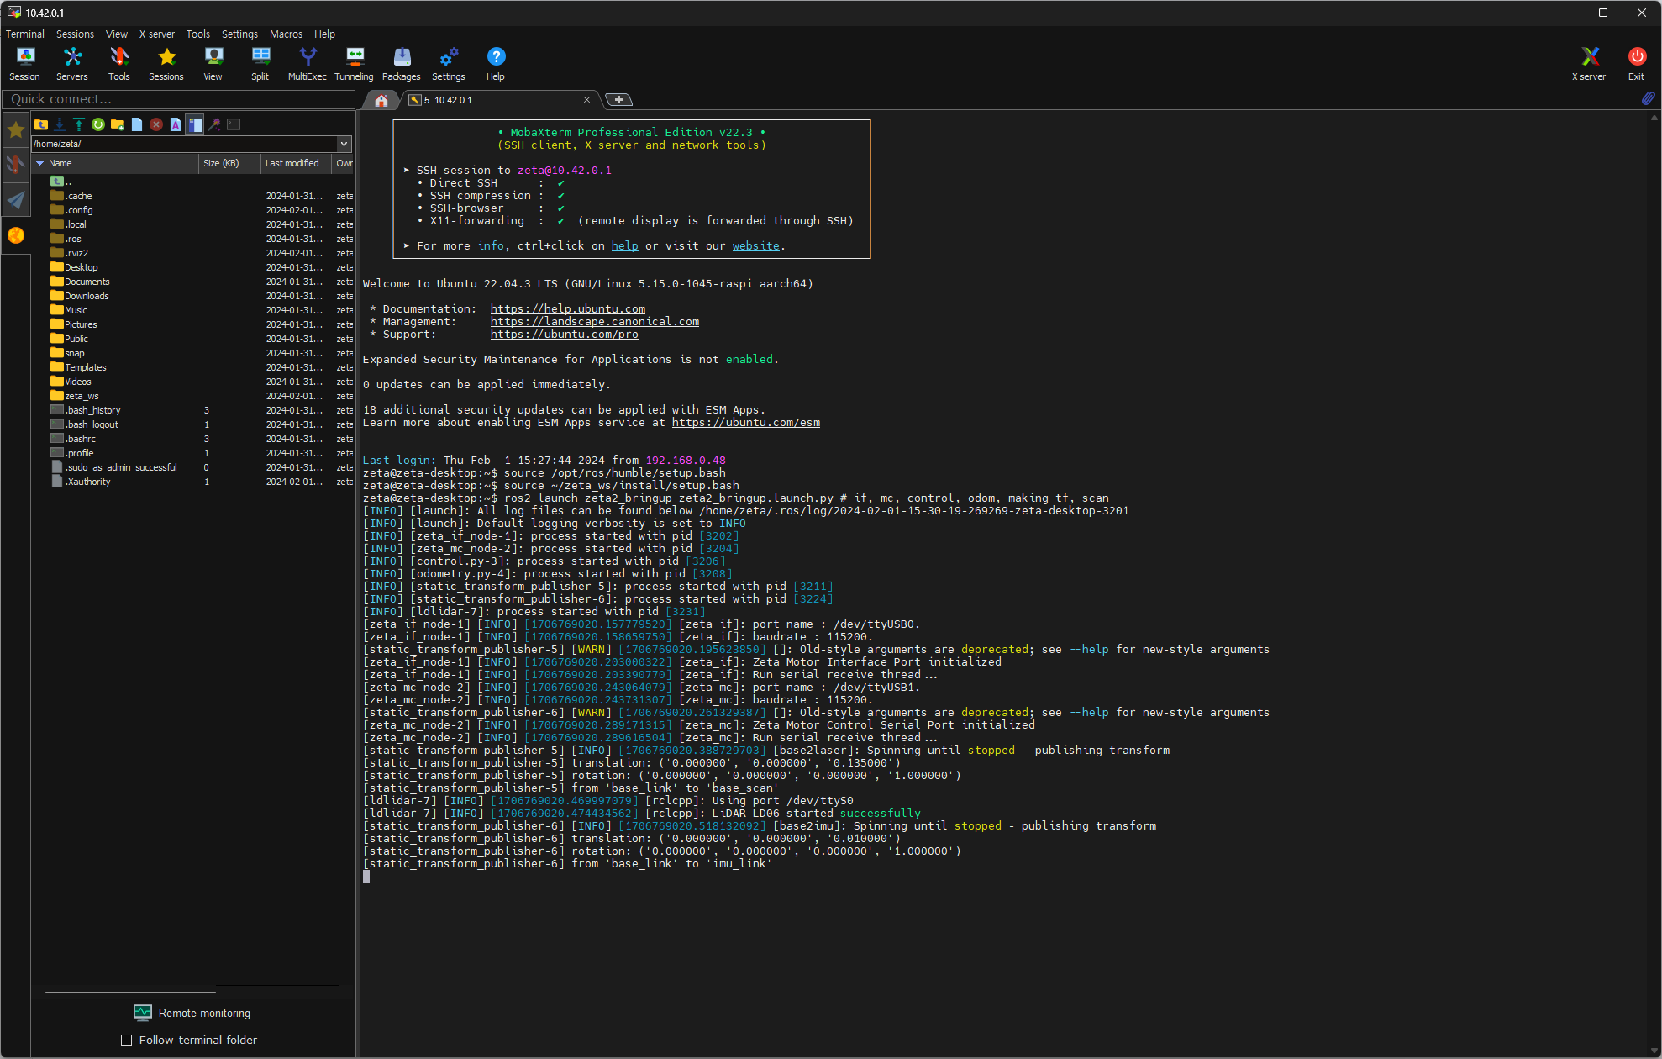The image size is (1662, 1059).
Task: Open the website link in the banner
Action: (755, 245)
